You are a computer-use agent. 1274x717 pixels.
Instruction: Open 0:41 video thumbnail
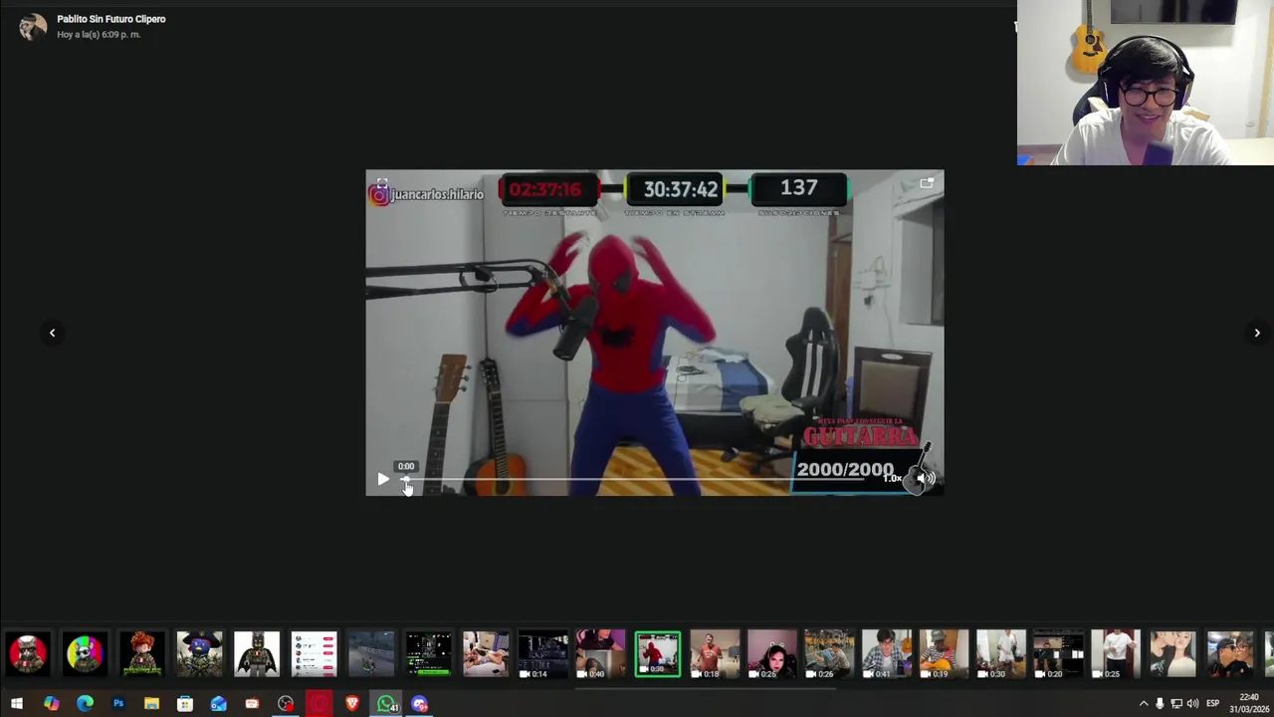[x=886, y=654]
